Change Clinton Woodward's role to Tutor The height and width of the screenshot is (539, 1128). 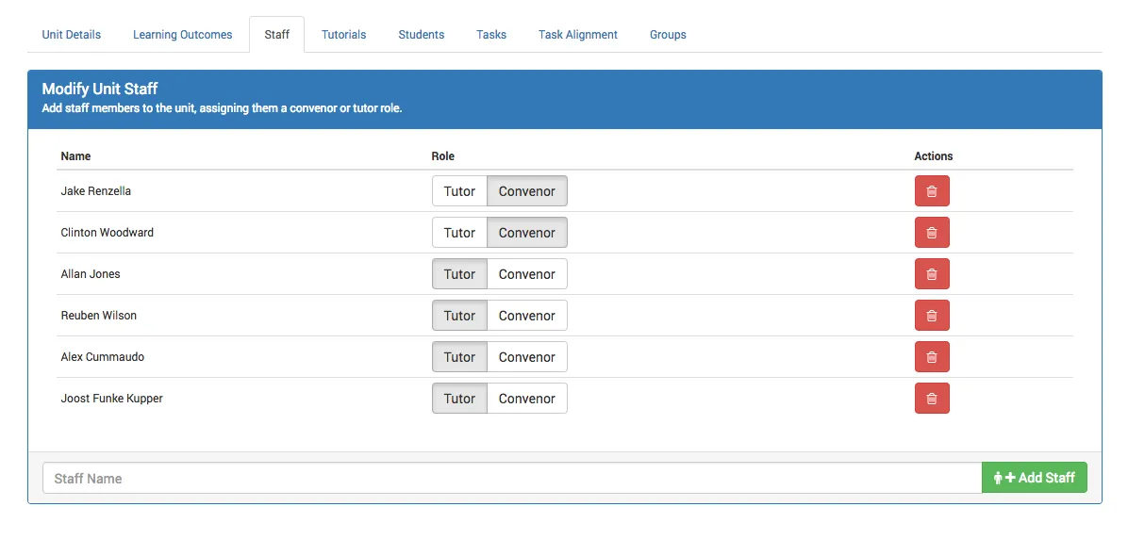click(459, 233)
